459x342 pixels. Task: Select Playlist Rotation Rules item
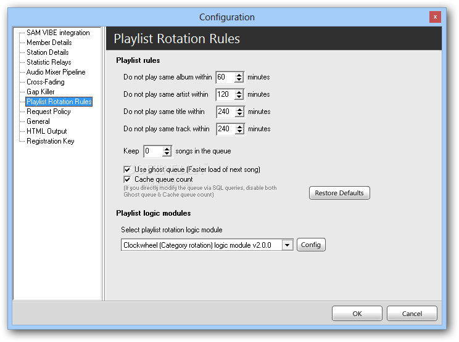pos(59,102)
